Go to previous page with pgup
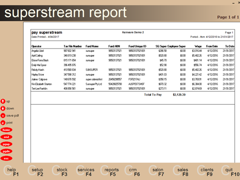 click(x=6, y=144)
